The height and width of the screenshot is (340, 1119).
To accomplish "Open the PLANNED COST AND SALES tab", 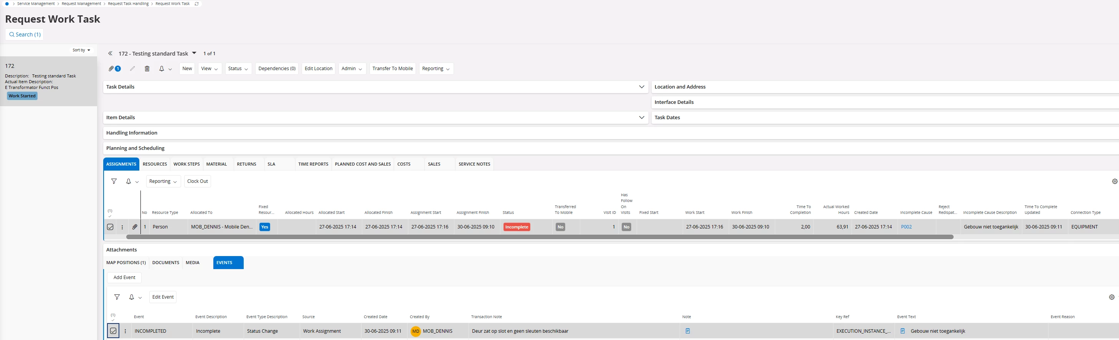I will [363, 164].
